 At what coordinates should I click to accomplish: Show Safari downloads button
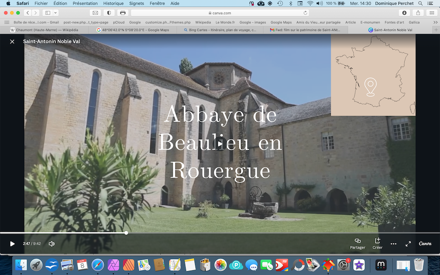pos(404,12)
